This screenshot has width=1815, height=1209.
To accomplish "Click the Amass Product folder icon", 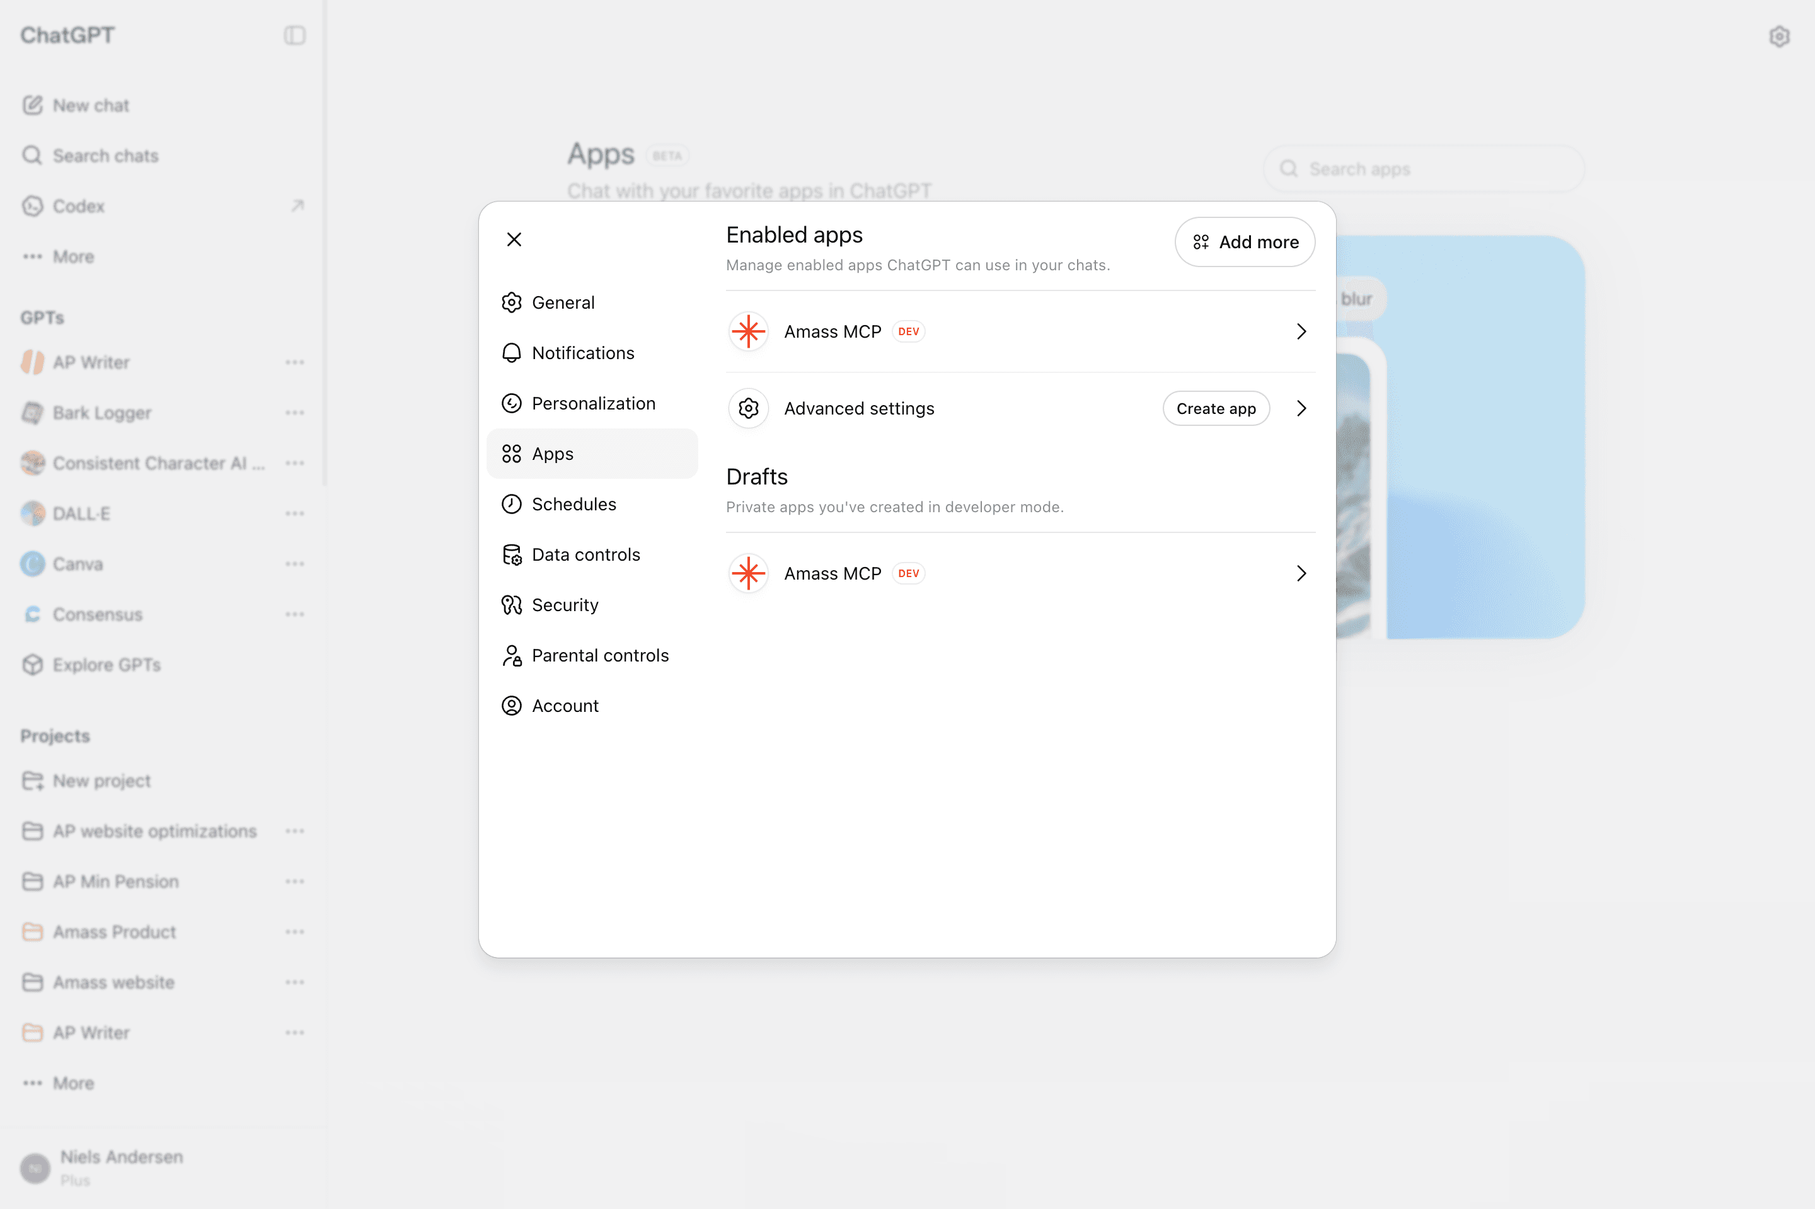I will pos(32,932).
